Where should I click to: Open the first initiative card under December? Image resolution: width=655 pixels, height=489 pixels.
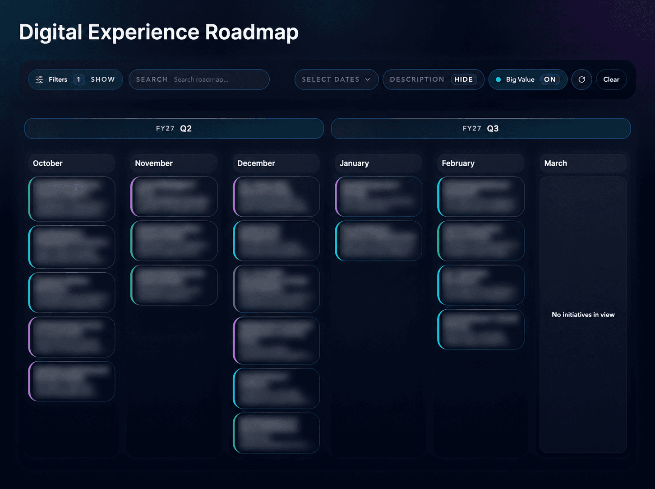(276, 196)
